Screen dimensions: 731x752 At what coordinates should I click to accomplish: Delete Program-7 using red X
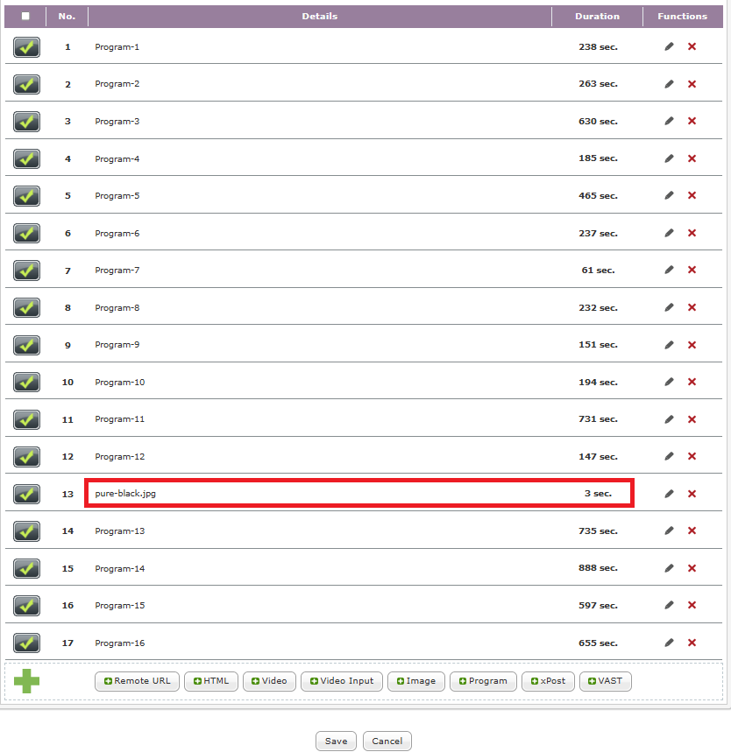pos(692,270)
